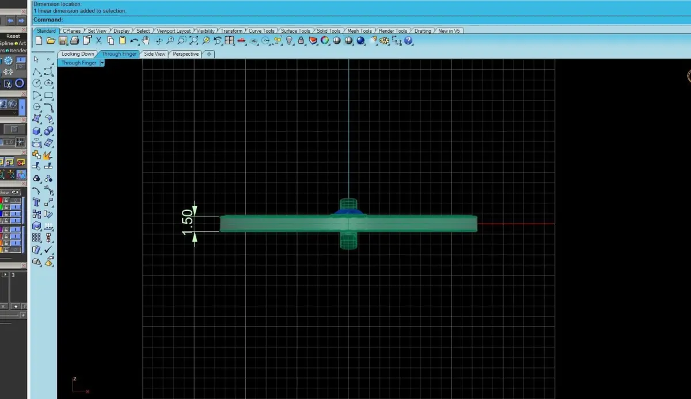Switch to the Perspective viewport tab

185,54
